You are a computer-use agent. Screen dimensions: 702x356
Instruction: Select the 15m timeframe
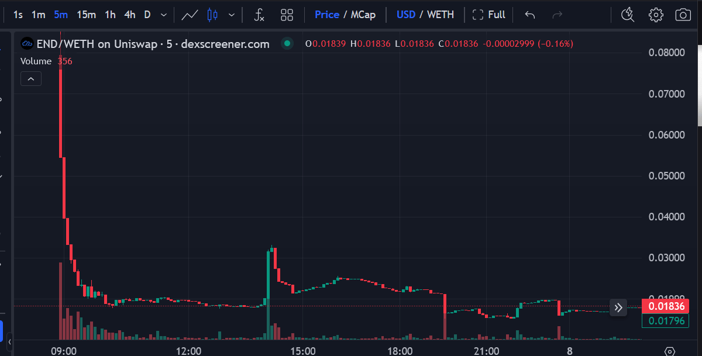coord(87,15)
